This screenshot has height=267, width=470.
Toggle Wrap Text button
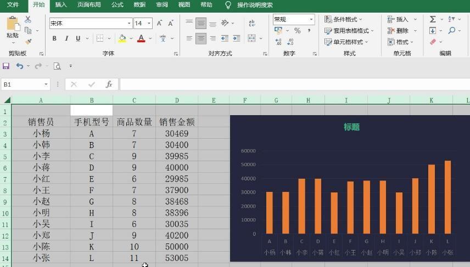[252, 23]
